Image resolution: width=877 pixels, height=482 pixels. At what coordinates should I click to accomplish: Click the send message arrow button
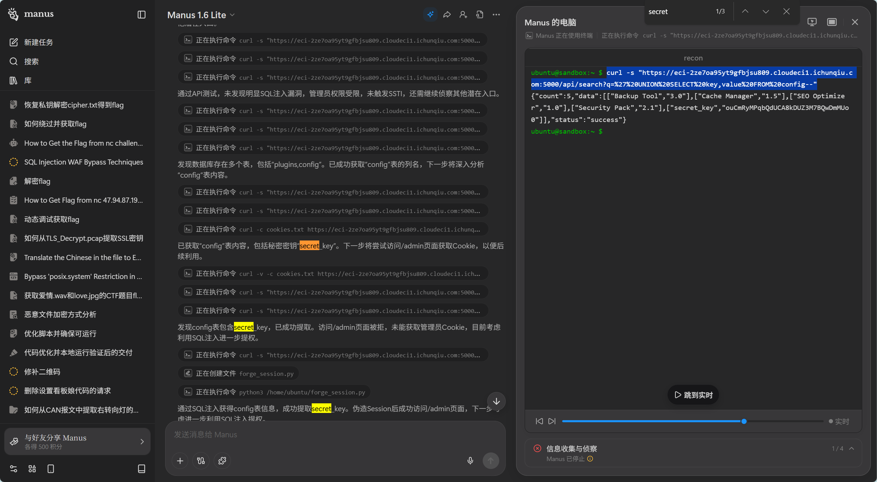491,461
